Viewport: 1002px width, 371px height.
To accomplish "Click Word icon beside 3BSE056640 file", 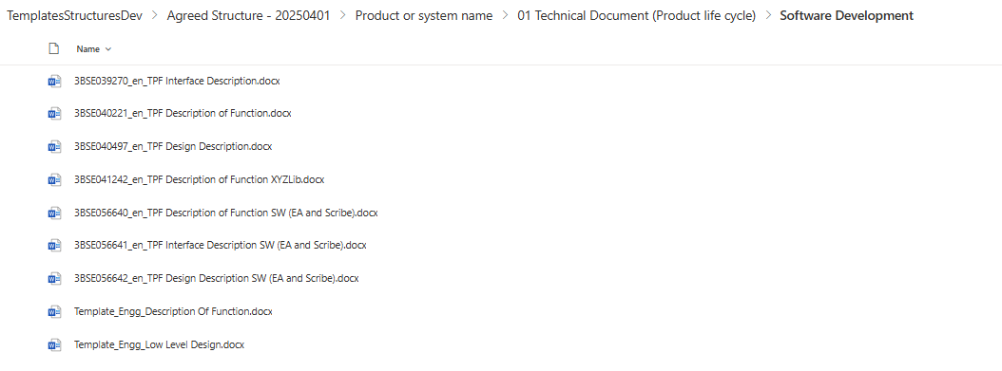I will 54,213.
